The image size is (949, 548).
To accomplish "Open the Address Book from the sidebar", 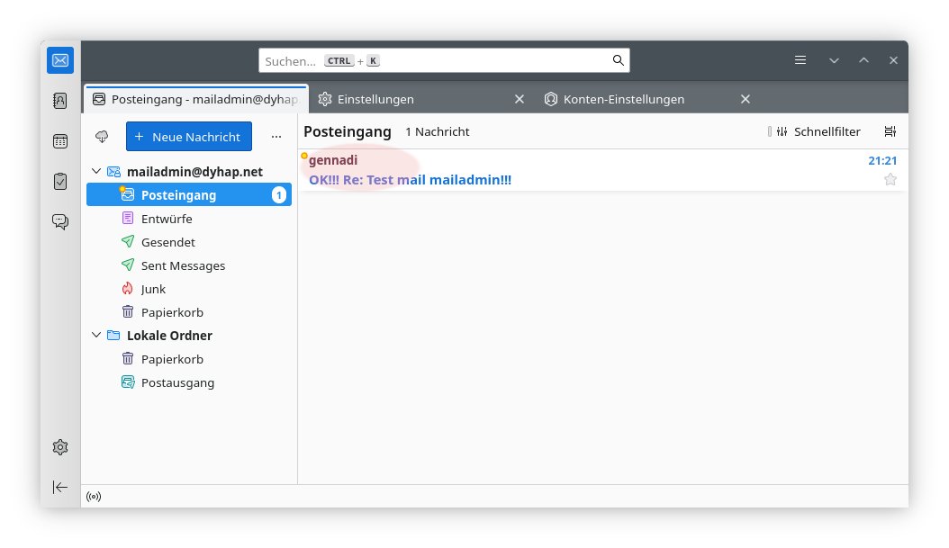I will point(60,101).
